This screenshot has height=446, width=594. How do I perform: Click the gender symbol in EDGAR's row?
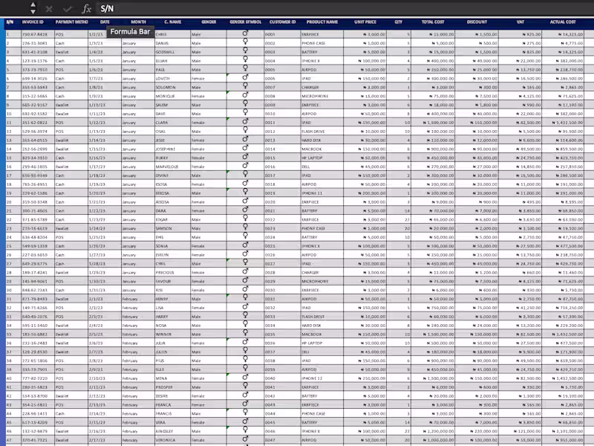click(246, 218)
